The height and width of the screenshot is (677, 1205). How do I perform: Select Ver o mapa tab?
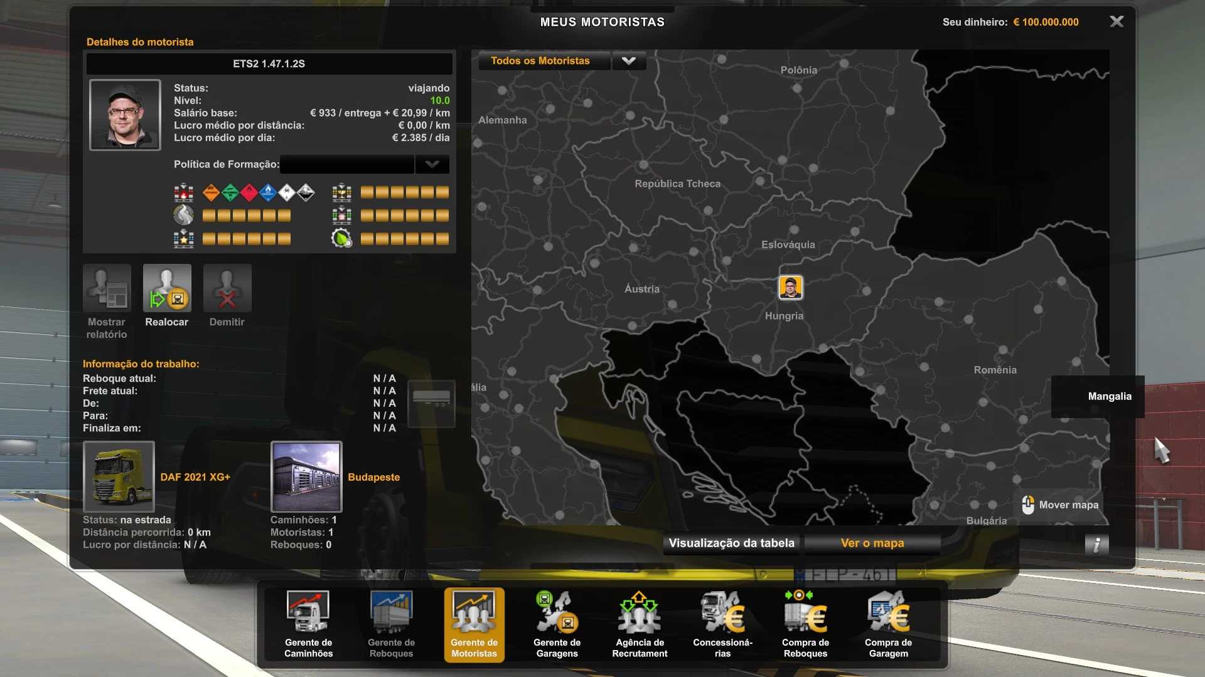pyautogui.click(x=872, y=543)
